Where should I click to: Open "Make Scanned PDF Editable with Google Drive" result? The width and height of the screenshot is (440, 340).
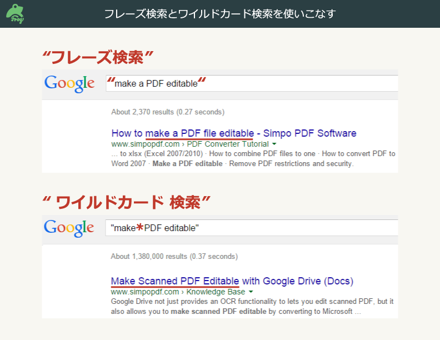coord(232,281)
